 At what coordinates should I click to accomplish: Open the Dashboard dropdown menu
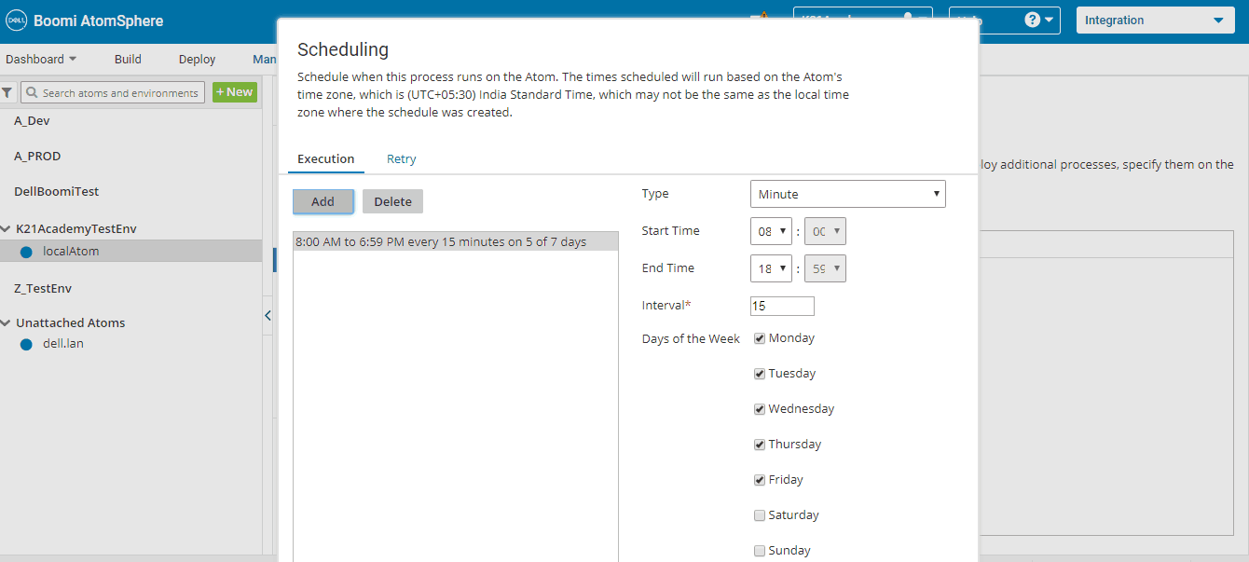coord(41,59)
